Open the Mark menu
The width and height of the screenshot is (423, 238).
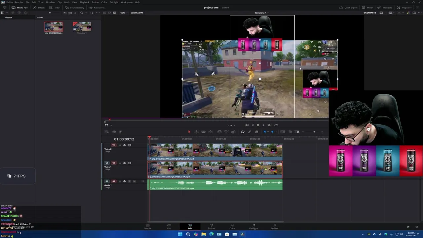pos(67,2)
